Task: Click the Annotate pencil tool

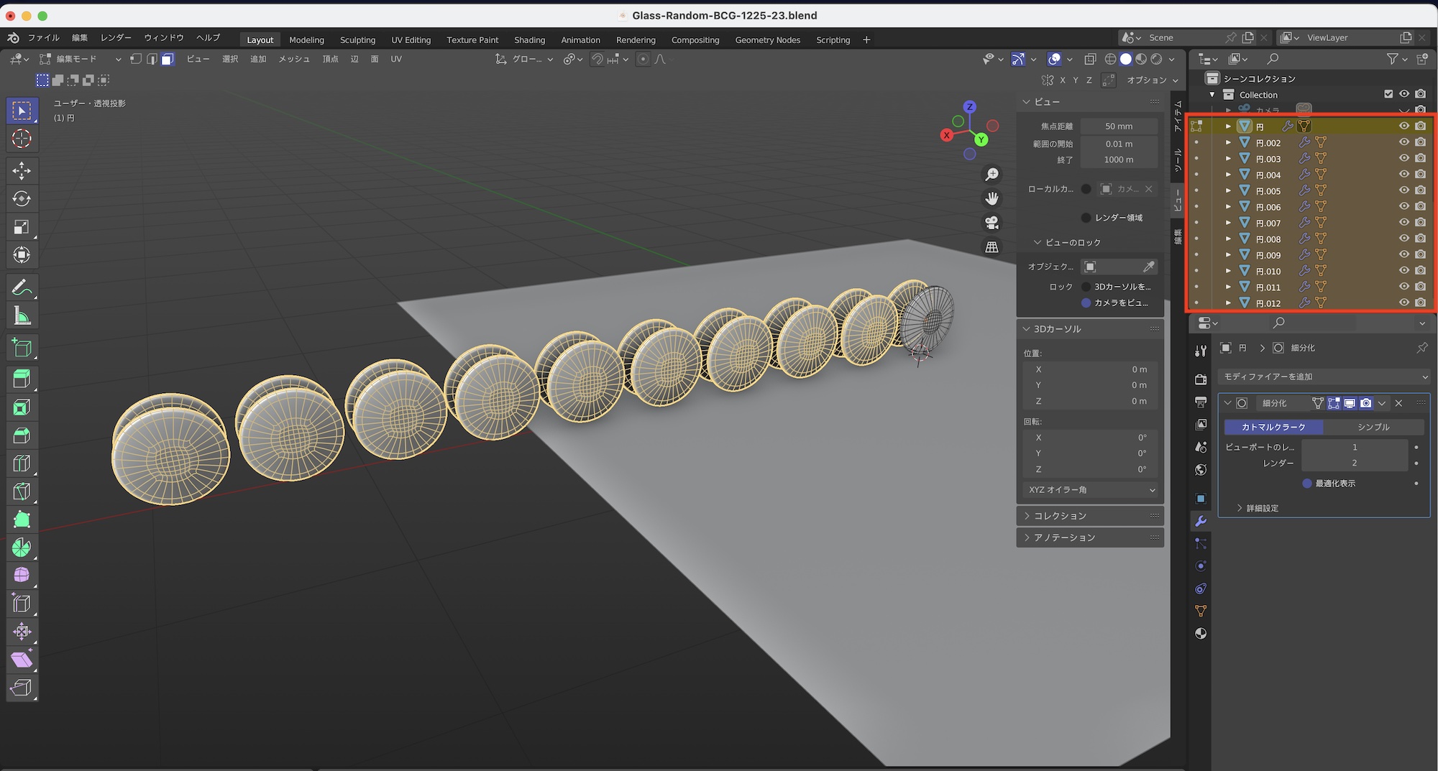Action: (x=22, y=287)
